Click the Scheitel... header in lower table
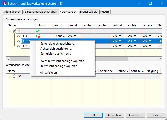Image resolution: width=167 pixels, height=120 pixels. [137, 71]
